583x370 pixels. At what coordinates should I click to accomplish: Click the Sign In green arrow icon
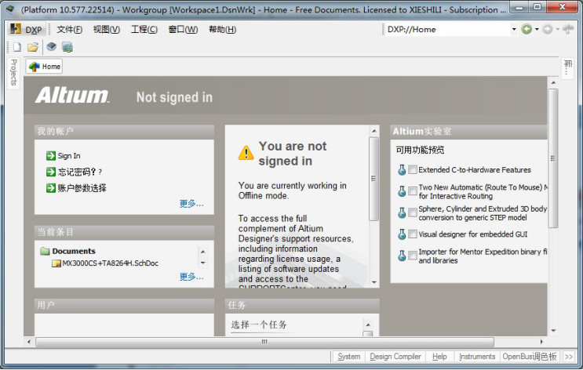pos(51,156)
